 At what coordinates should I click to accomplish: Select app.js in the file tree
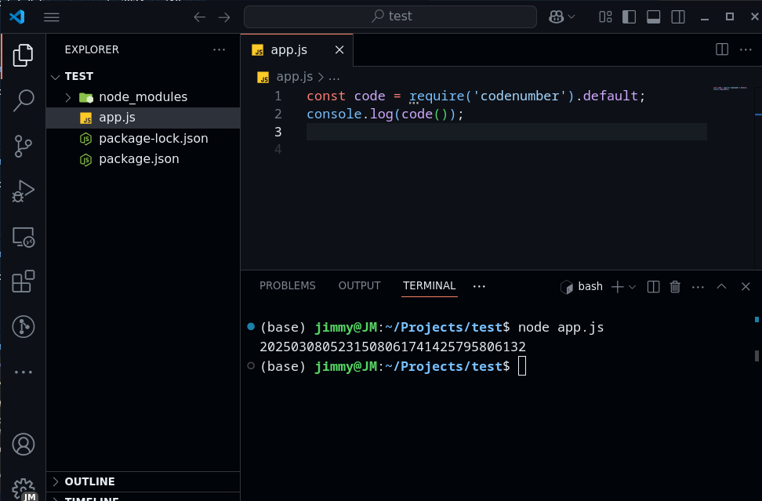[x=143, y=118]
